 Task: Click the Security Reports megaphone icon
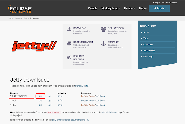[69, 57]
